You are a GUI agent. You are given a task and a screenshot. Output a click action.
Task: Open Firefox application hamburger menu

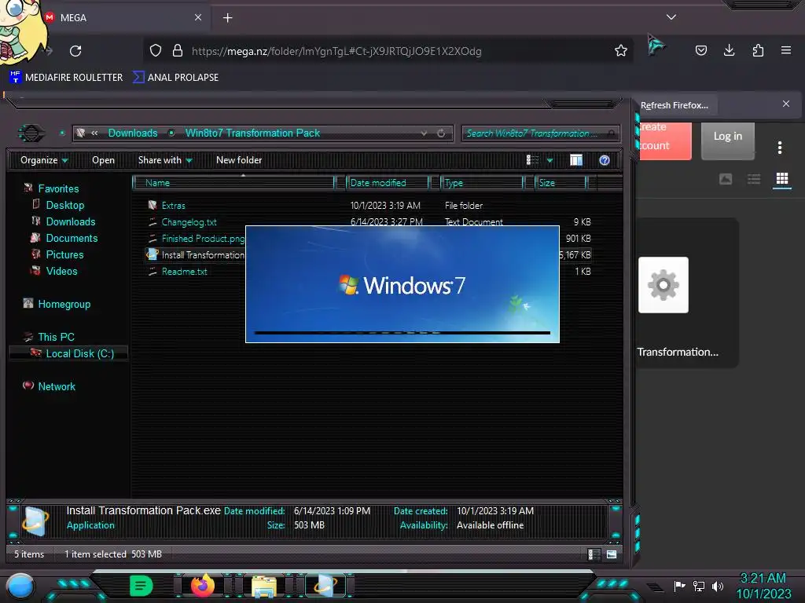coord(786,50)
